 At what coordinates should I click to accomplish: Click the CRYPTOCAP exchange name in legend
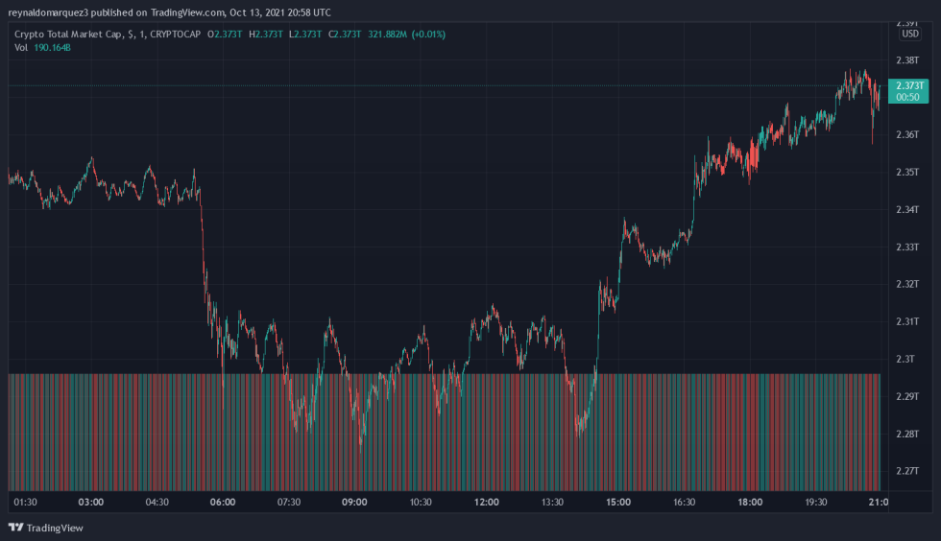[177, 35]
